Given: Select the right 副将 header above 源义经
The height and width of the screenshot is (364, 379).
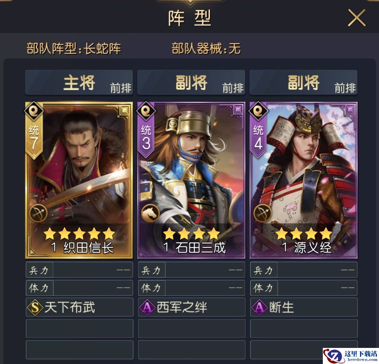Looking at the screenshot, I should coord(303,83).
